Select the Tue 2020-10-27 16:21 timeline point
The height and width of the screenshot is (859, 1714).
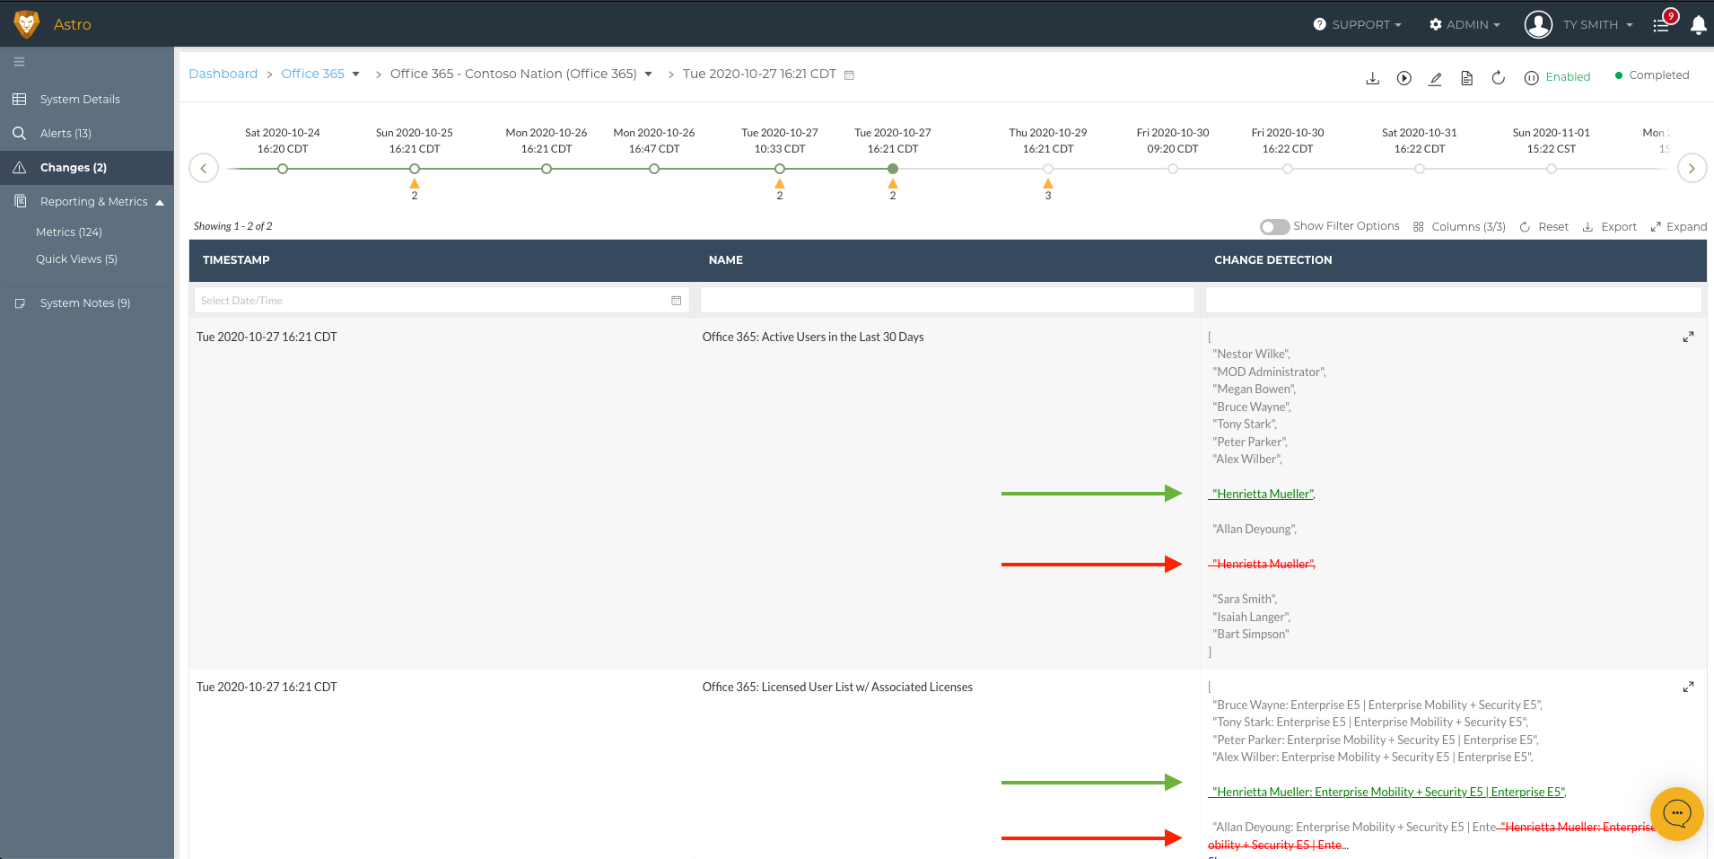(x=893, y=169)
